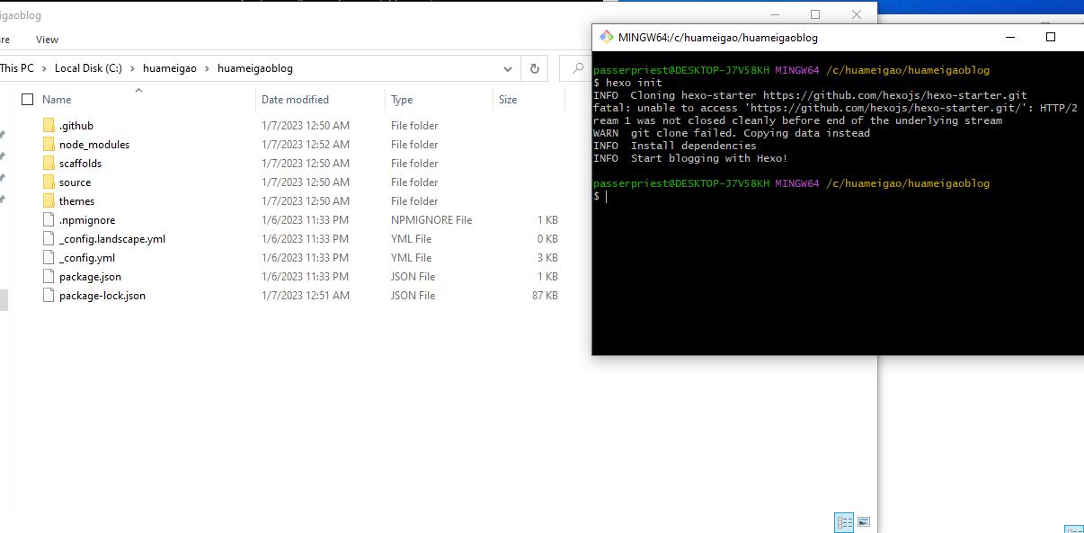Image resolution: width=1084 pixels, height=533 pixels.
Task: Switch to large thumbnails view button
Action: pyautogui.click(x=864, y=522)
